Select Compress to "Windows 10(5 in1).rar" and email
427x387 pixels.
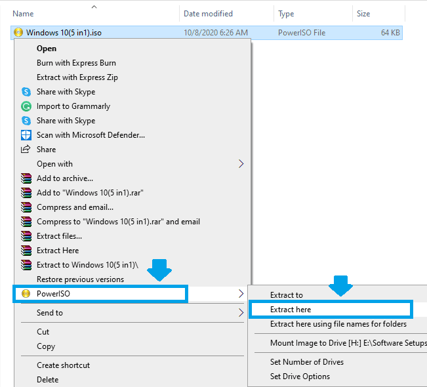(118, 222)
